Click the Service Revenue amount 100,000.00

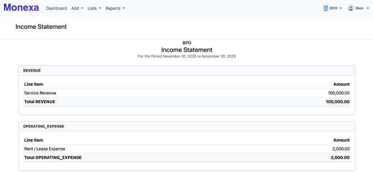[x=338, y=93]
